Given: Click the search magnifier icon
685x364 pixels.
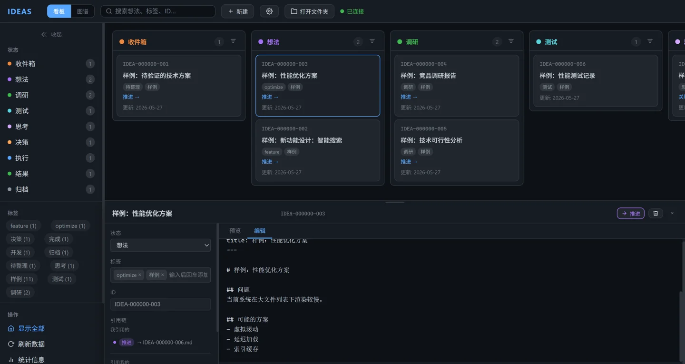Looking at the screenshot, I should [109, 11].
